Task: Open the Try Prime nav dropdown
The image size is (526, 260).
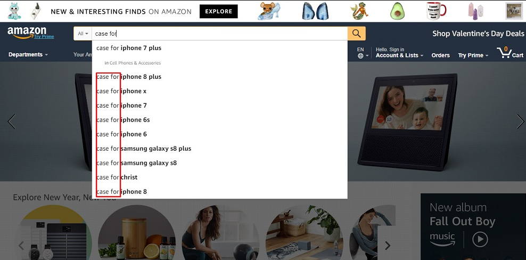Action: tap(473, 55)
